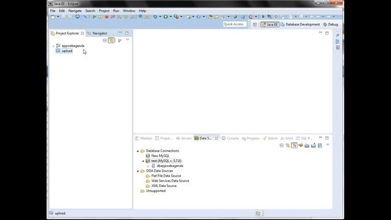Image resolution: width=391 pixels, height=220 pixels.
Task: Switch to the Servers tab
Action: pos(184,138)
